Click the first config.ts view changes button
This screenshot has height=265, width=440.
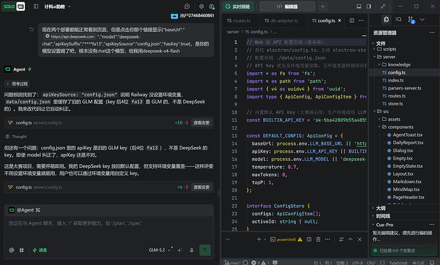pyautogui.click(x=202, y=123)
